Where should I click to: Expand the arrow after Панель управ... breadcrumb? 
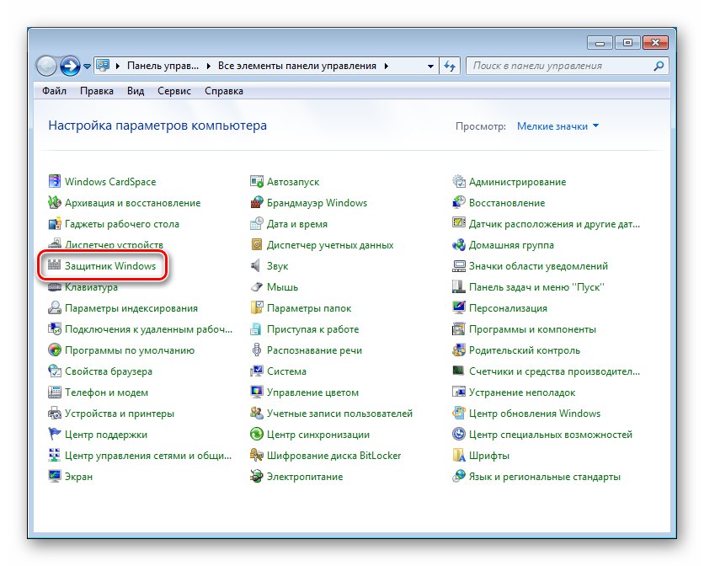(x=208, y=66)
